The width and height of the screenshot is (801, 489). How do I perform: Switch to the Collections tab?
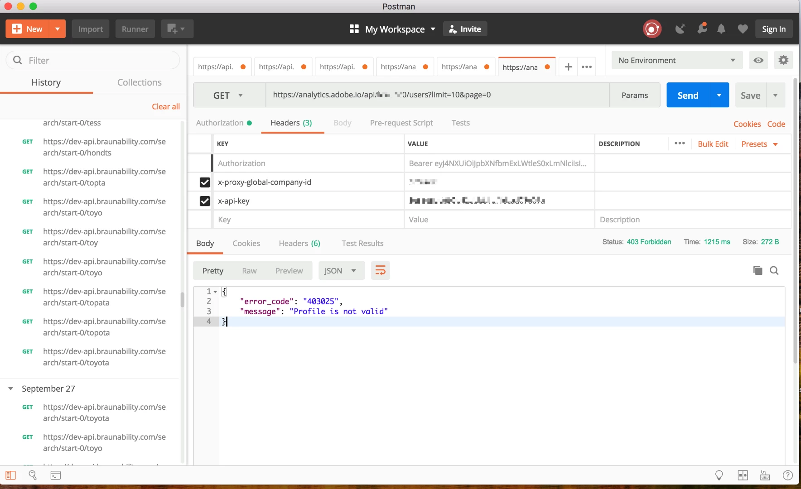tap(140, 82)
